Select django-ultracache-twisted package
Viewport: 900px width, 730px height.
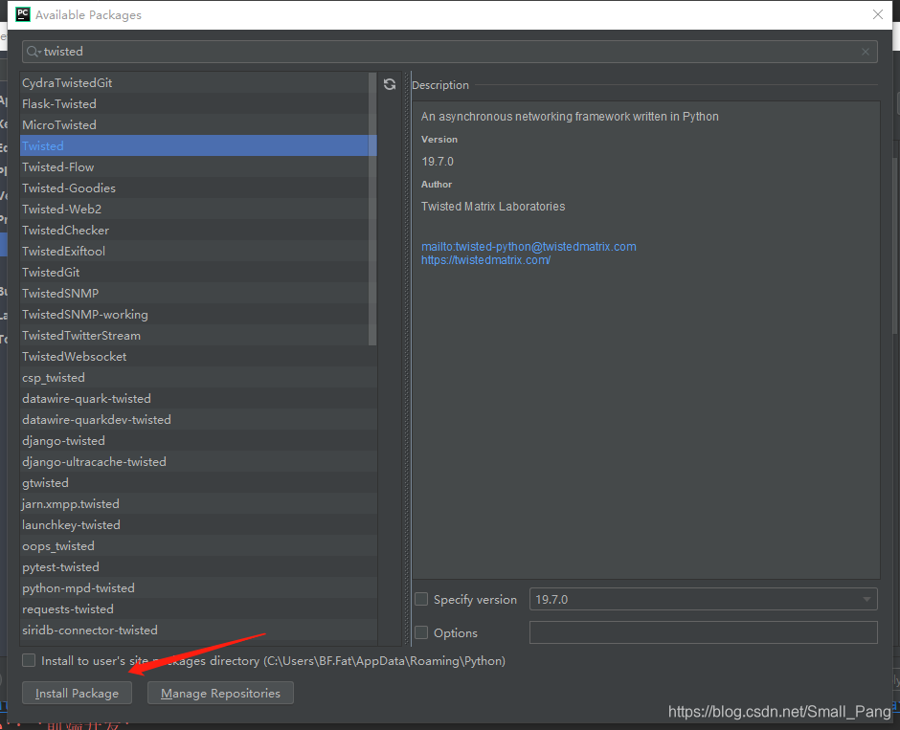tap(198, 461)
